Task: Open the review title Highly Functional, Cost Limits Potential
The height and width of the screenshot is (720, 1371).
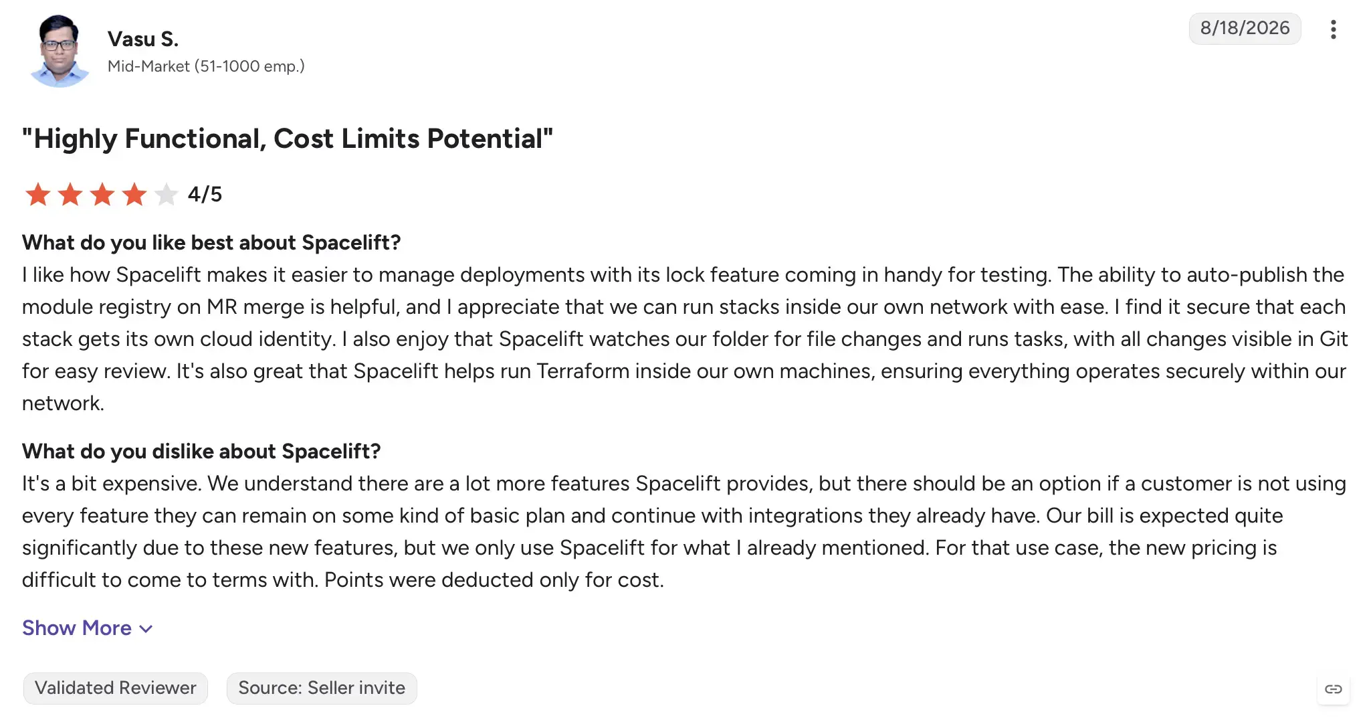Action: 288,139
